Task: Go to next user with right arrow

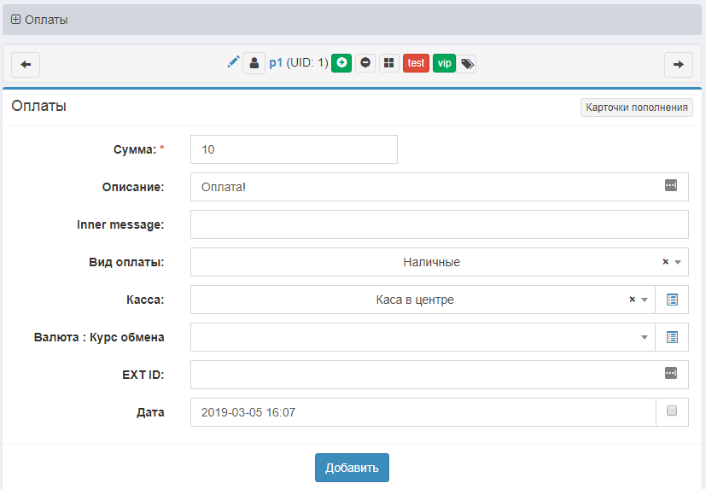Action: [x=678, y=64]
